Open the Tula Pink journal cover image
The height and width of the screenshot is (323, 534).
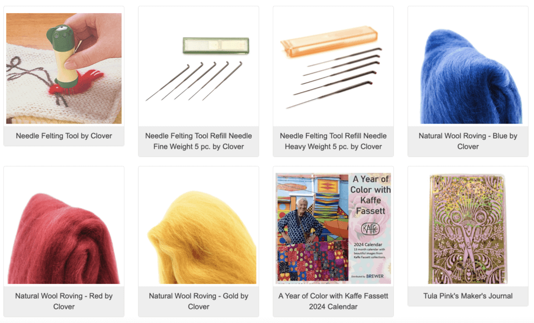coord(468,228)
